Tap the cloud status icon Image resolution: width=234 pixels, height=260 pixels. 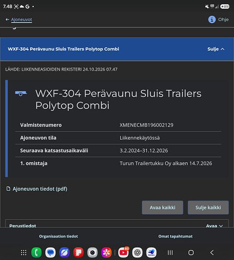(22, 6)
